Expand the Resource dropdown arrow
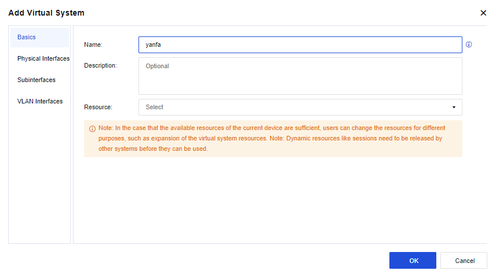Image resolution: width=496 pixels, height=278 pixels. coord(454,108)
